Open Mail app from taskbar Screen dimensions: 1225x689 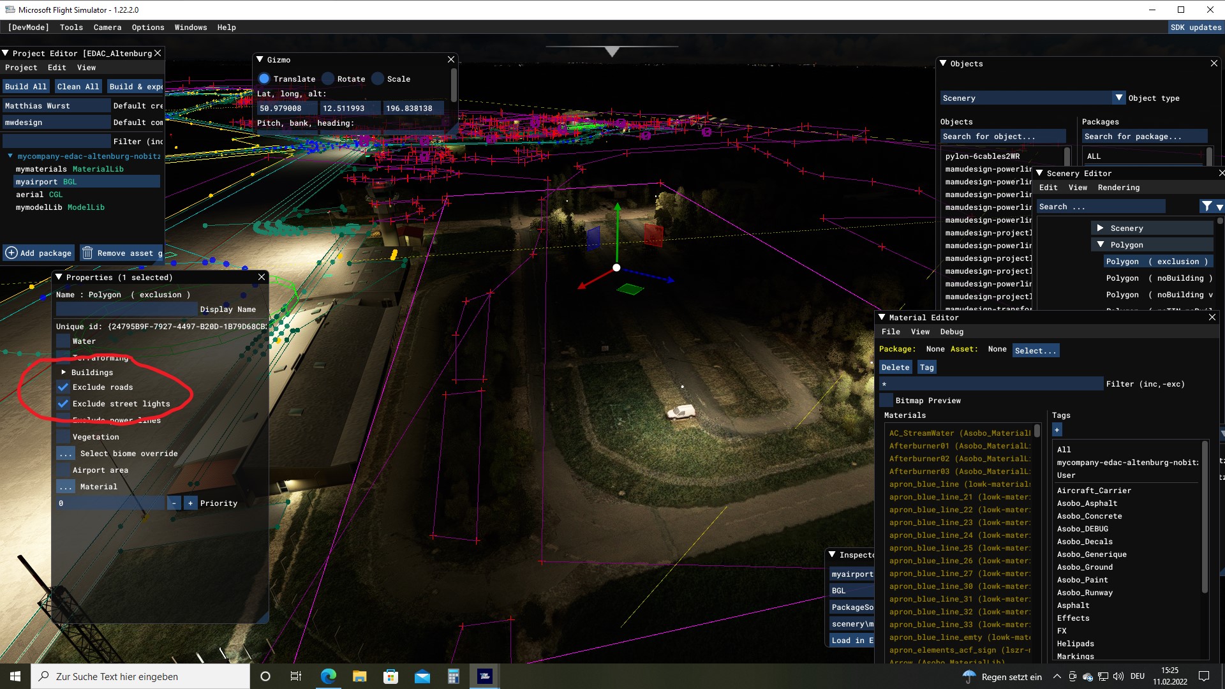pos(422,676)
